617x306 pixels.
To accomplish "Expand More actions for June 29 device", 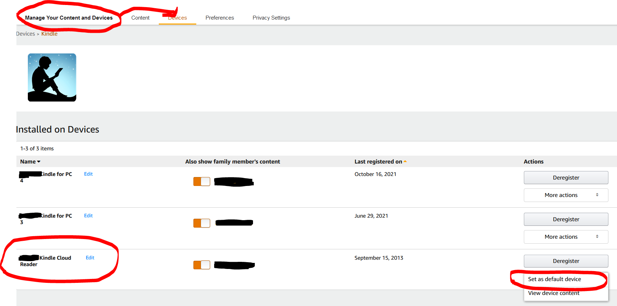I will click(x=566, y=237).
